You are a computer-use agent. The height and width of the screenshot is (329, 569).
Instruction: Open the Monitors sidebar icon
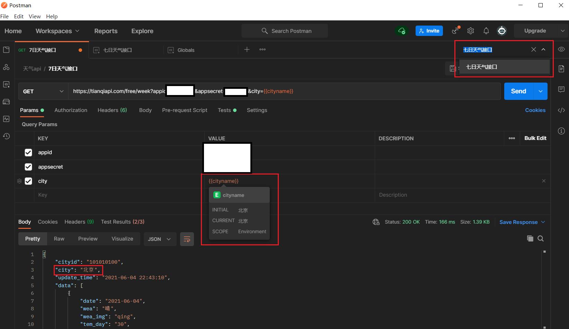coord(6,119)
